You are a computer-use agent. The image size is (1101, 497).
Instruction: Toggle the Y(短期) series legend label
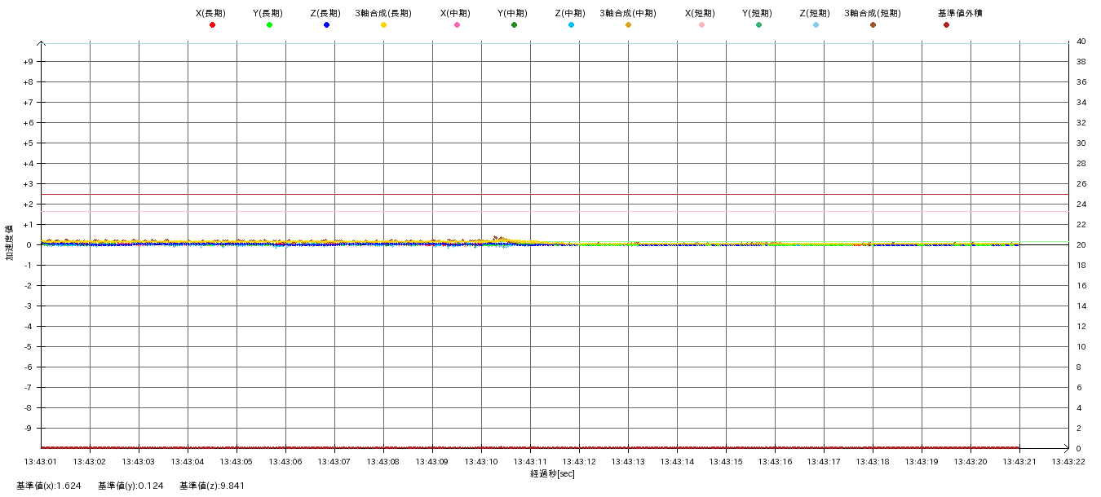[x=758, y=13]
